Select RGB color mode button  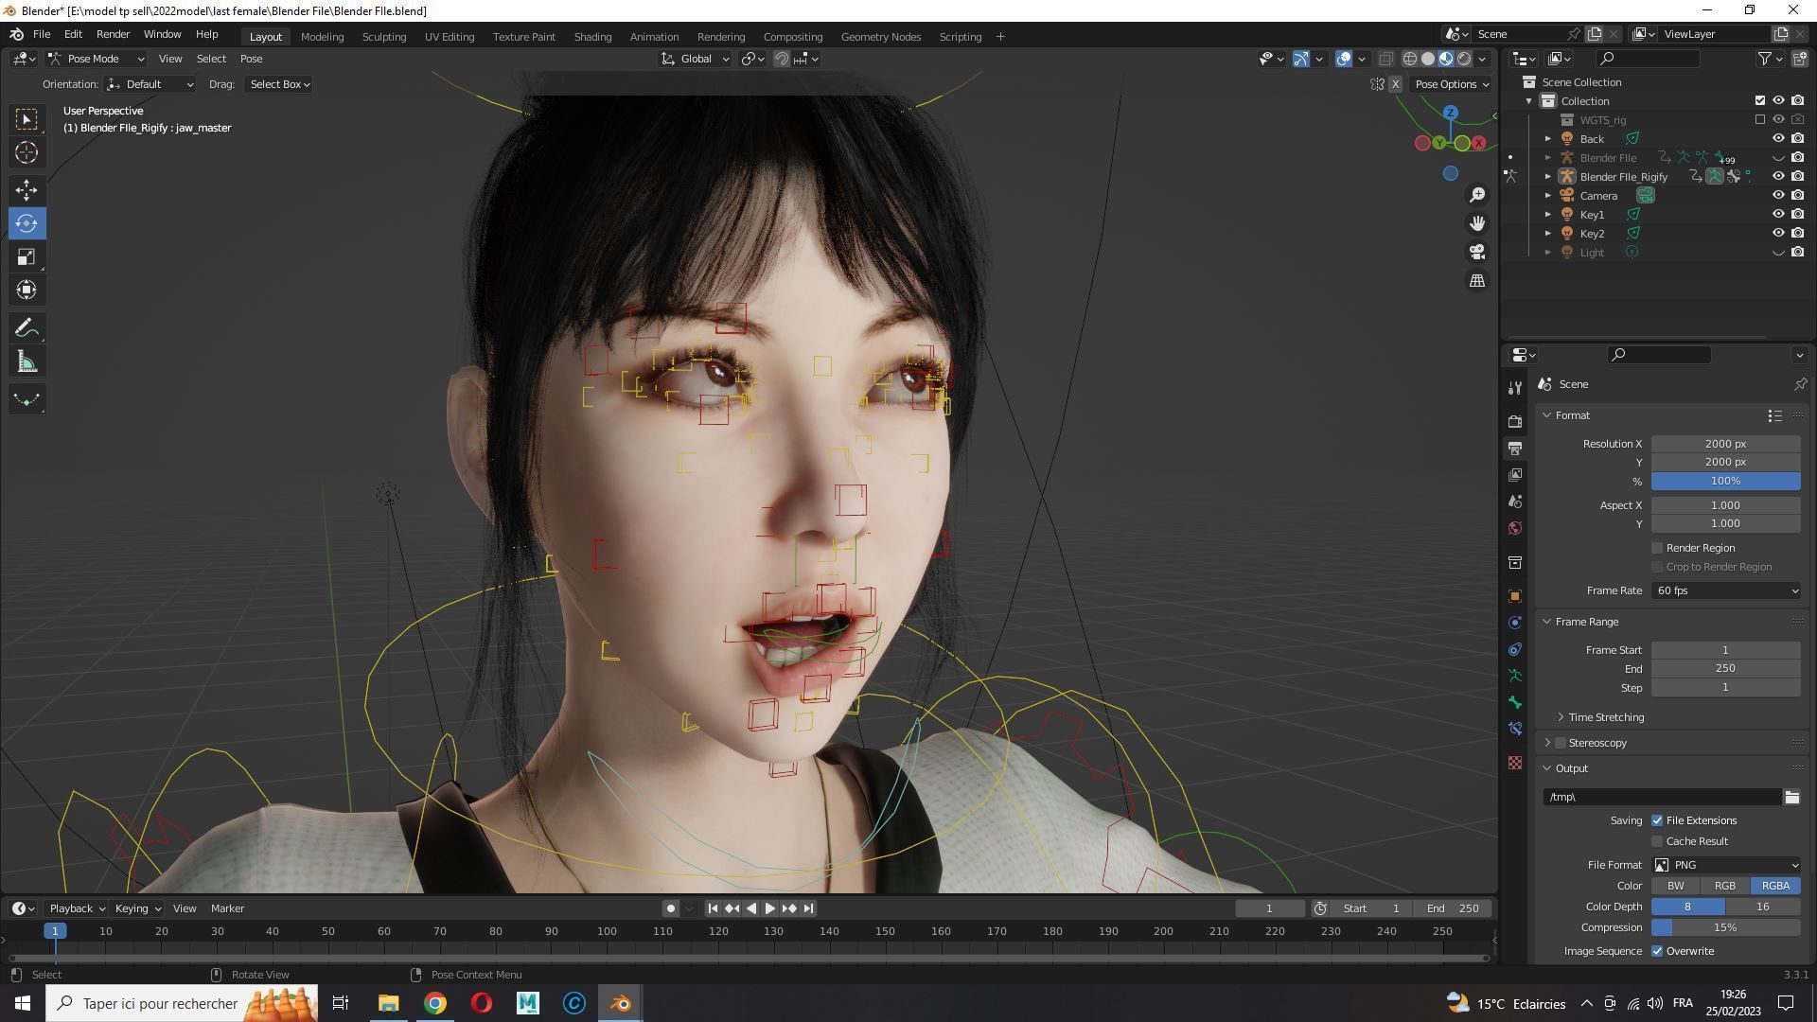1724,886
